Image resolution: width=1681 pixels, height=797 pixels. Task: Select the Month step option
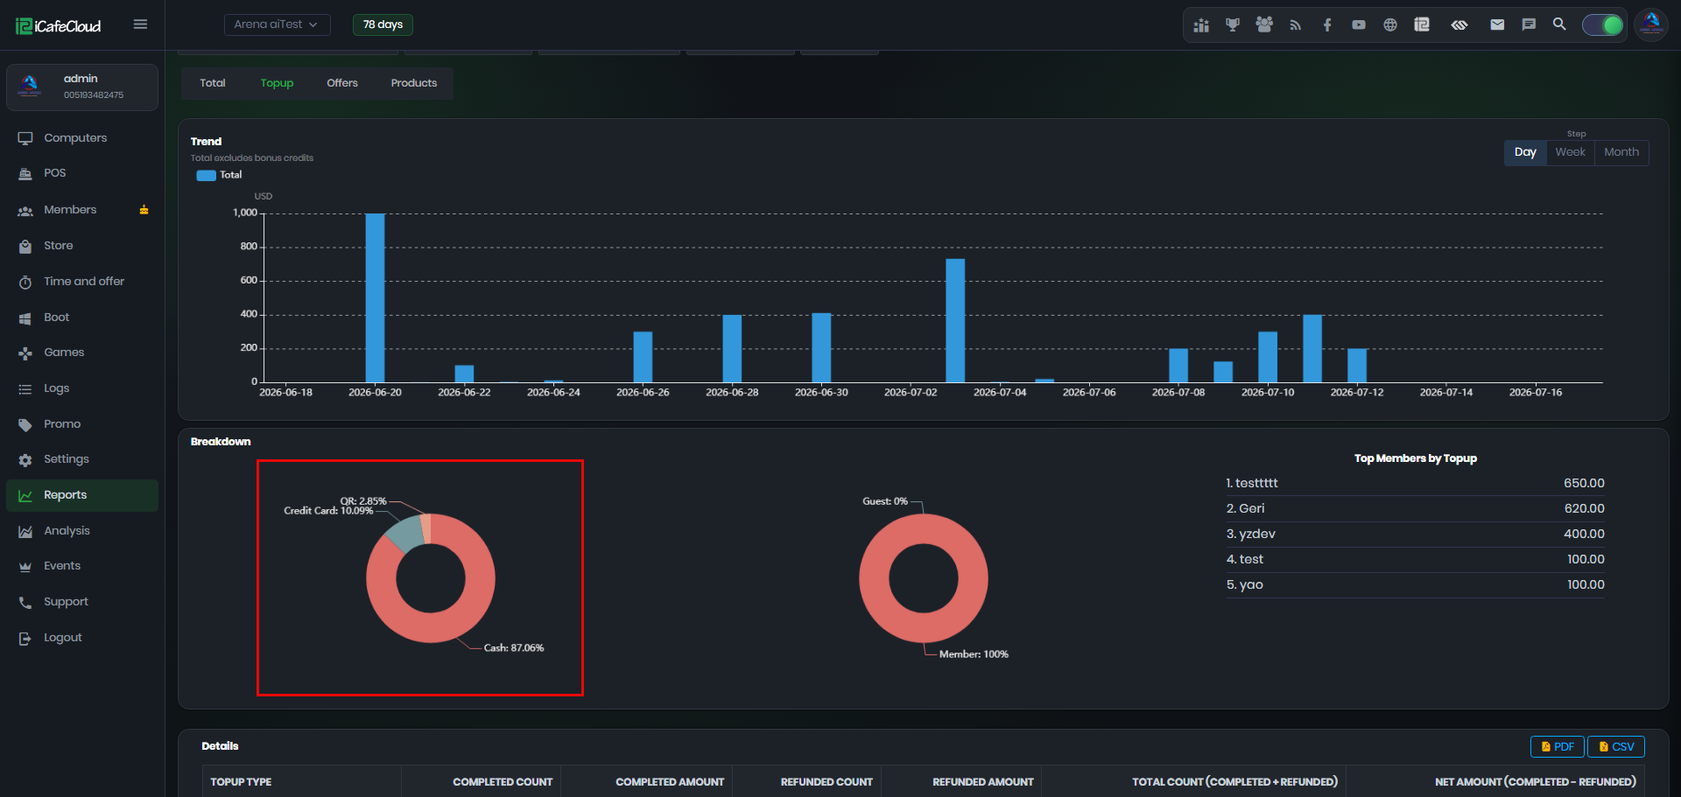point(1621,152)
